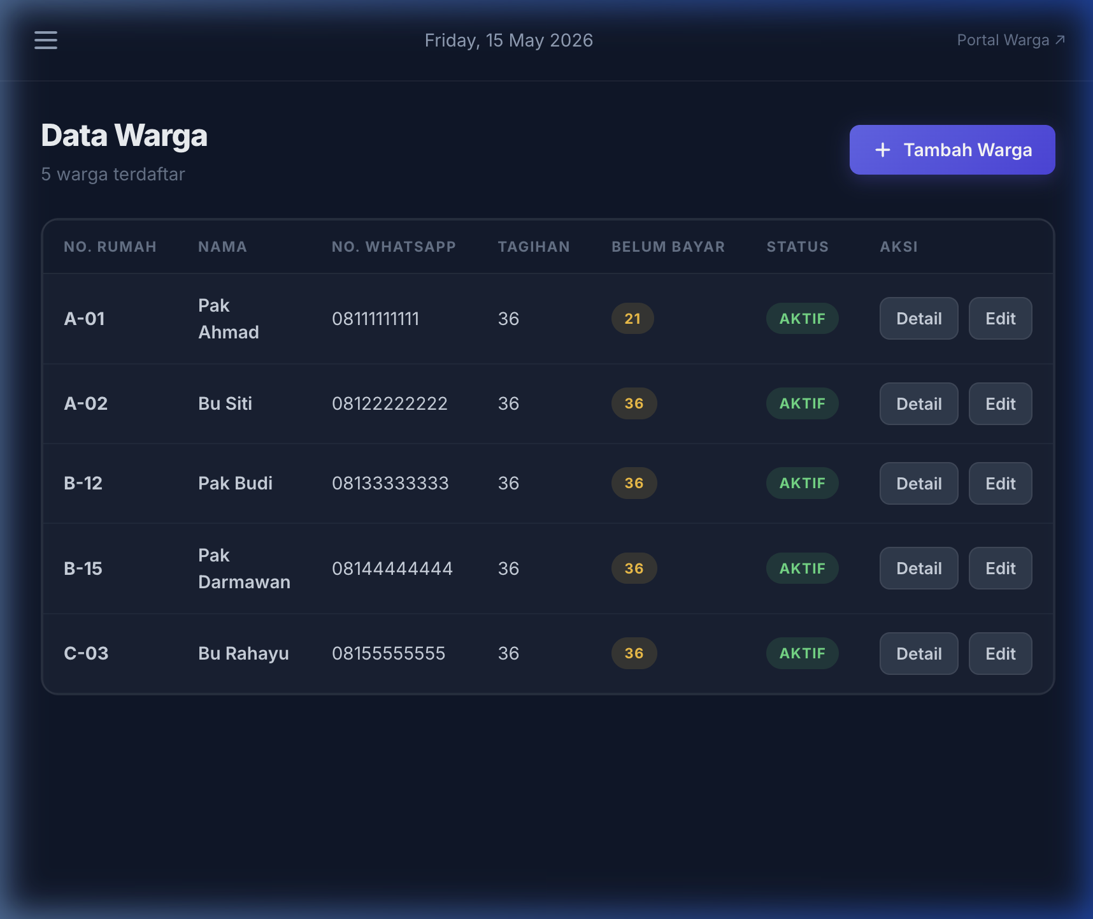Select the NO. RUMAH column header
This screenshot has width=1093, height=919.
coord(110,247)
